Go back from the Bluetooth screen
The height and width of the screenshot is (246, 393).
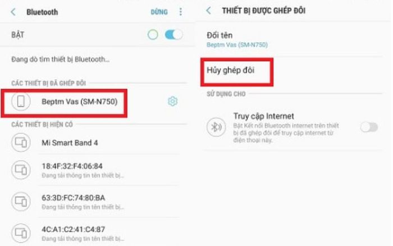[13, 12]
